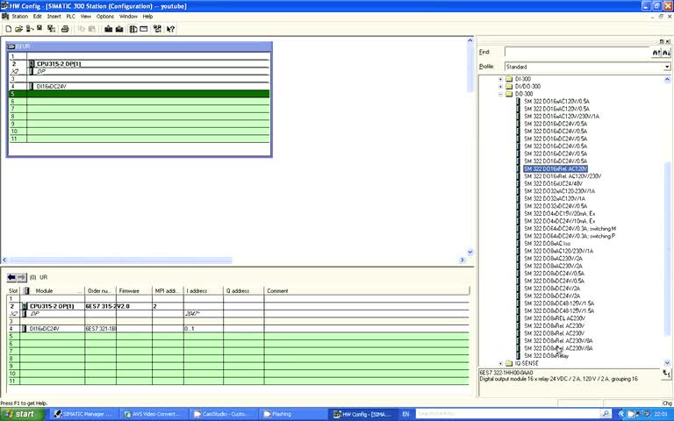Screen dimensions: 674x421
Task: Click the Open folder toolbar icon
Action: coord(18,29)
